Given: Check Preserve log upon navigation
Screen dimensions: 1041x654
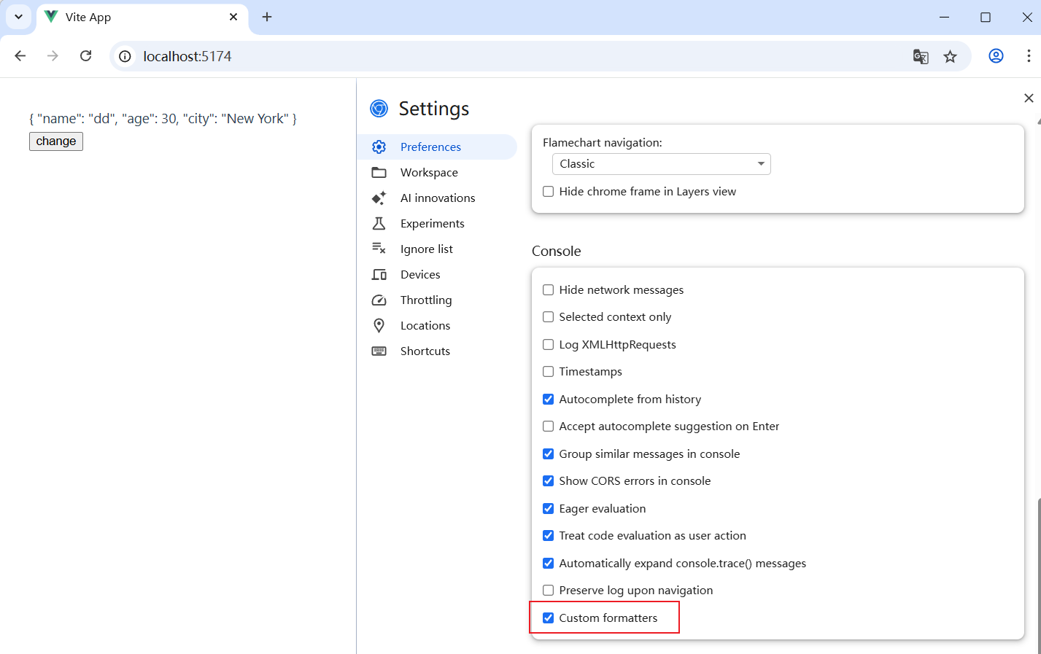Looking at the screenshot, I should (549, 591).
